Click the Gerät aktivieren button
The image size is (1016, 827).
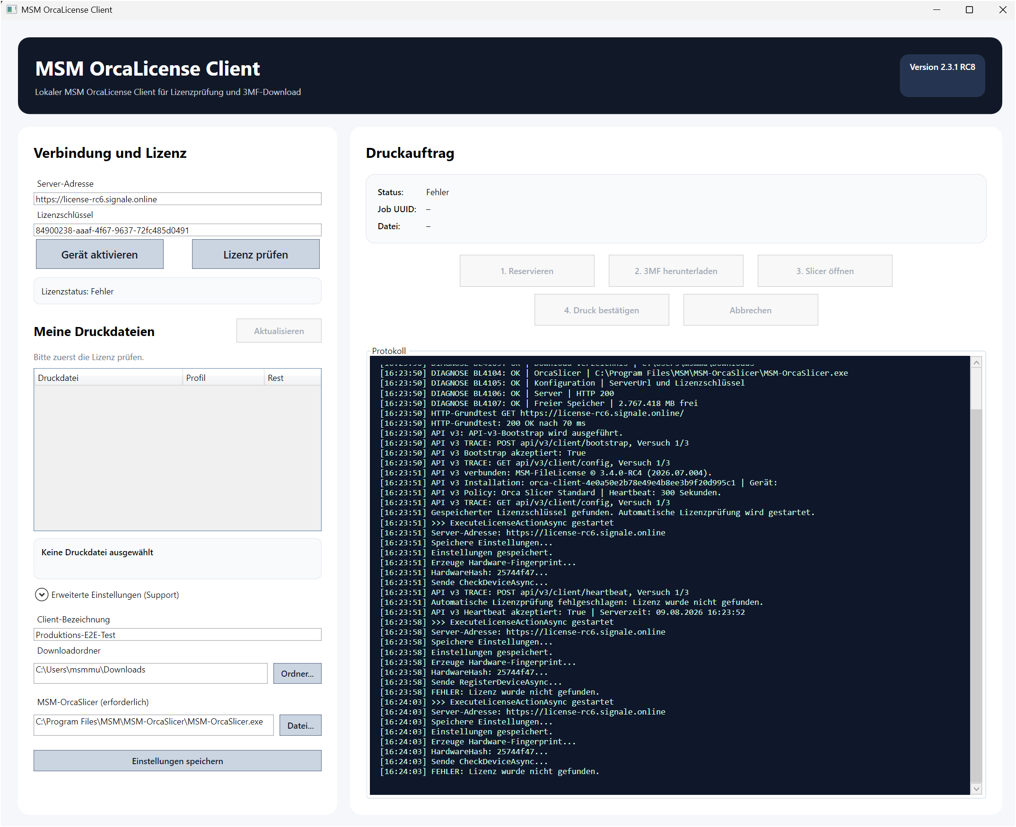point(100,254)
